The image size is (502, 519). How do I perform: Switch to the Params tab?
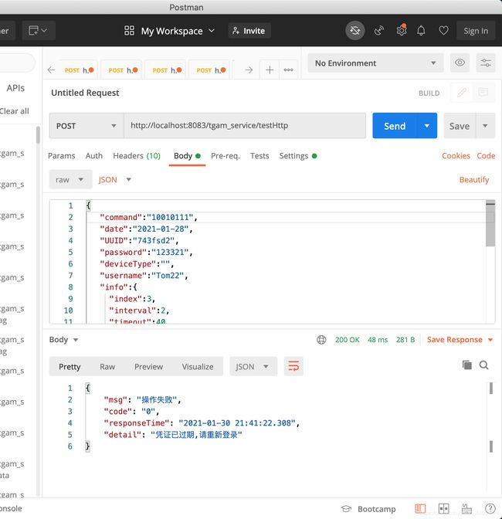coord(62,155)
